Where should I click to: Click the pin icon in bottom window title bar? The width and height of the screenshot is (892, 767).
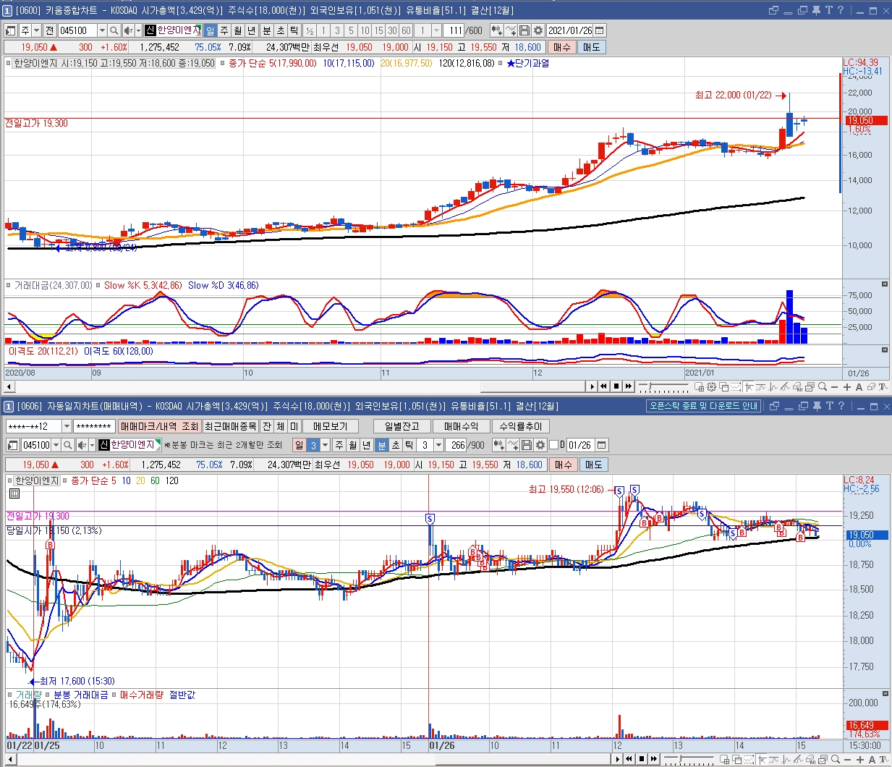(817, 406)
